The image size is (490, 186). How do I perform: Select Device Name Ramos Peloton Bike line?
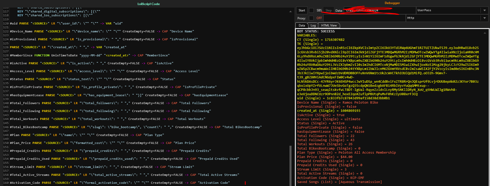[x=335, y=102]
